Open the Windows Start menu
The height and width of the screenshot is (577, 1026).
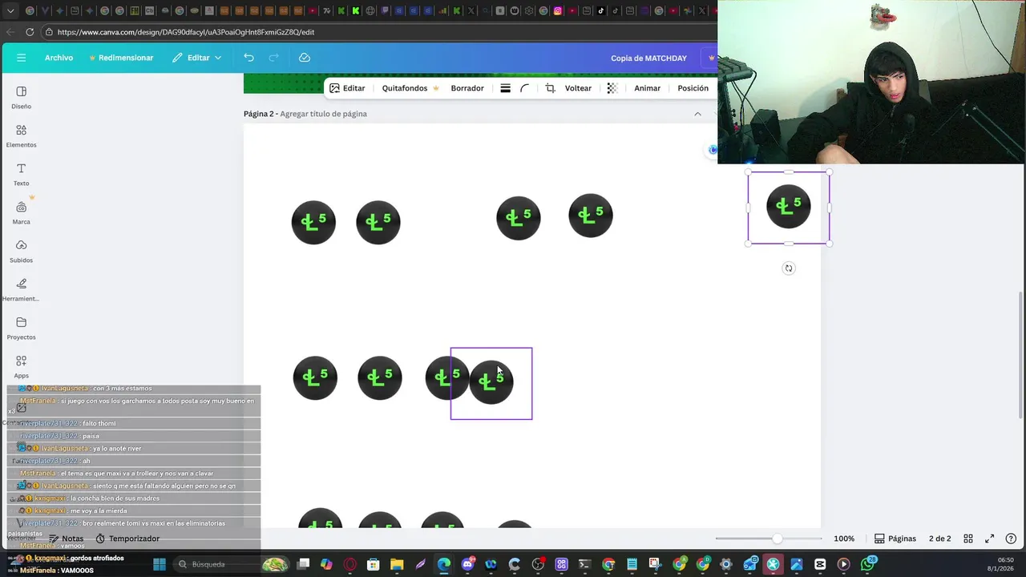160,564
